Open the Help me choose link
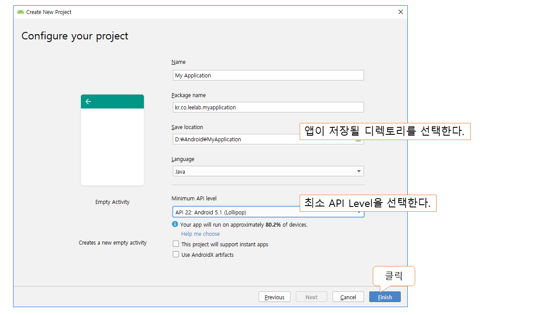Image resolution: width=560 pixels, height=315 pixels. (200, 234)
